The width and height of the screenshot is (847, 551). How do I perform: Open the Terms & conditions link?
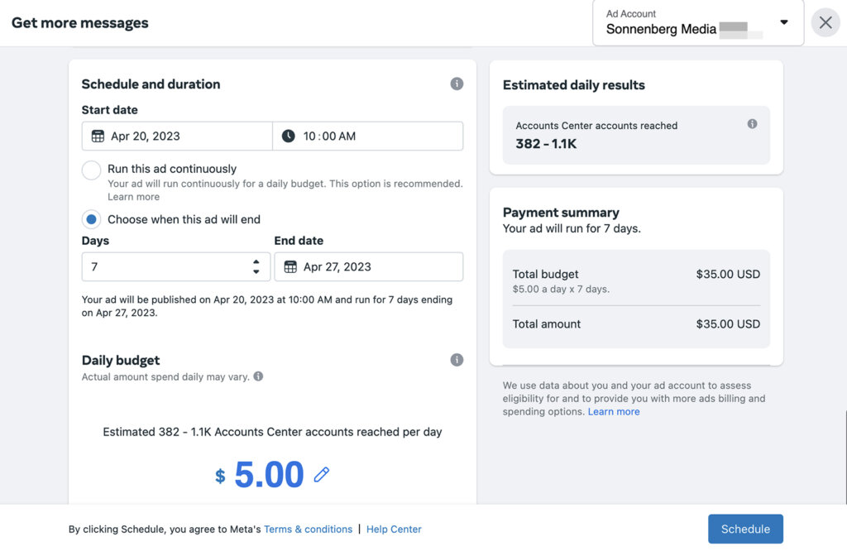(308, 529)
